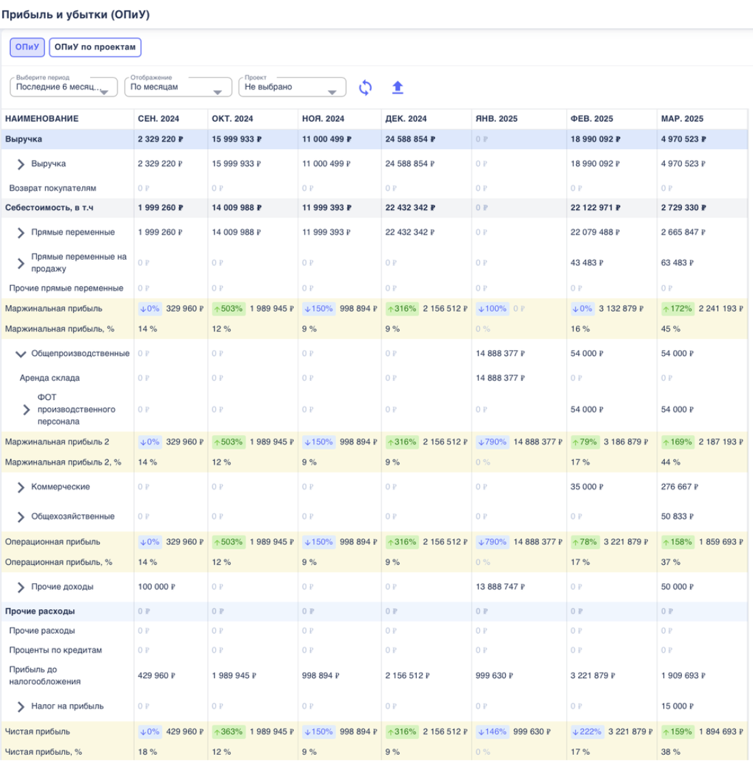
Task: Click the upload export icon
Action: click(x=398, y=88)
